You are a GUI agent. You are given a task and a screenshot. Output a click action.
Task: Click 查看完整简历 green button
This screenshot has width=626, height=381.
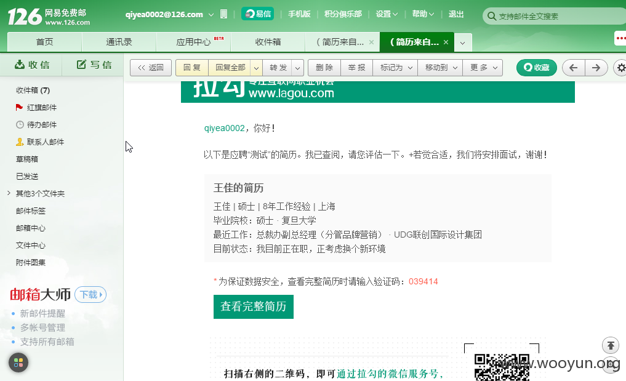tap(254, 307)
